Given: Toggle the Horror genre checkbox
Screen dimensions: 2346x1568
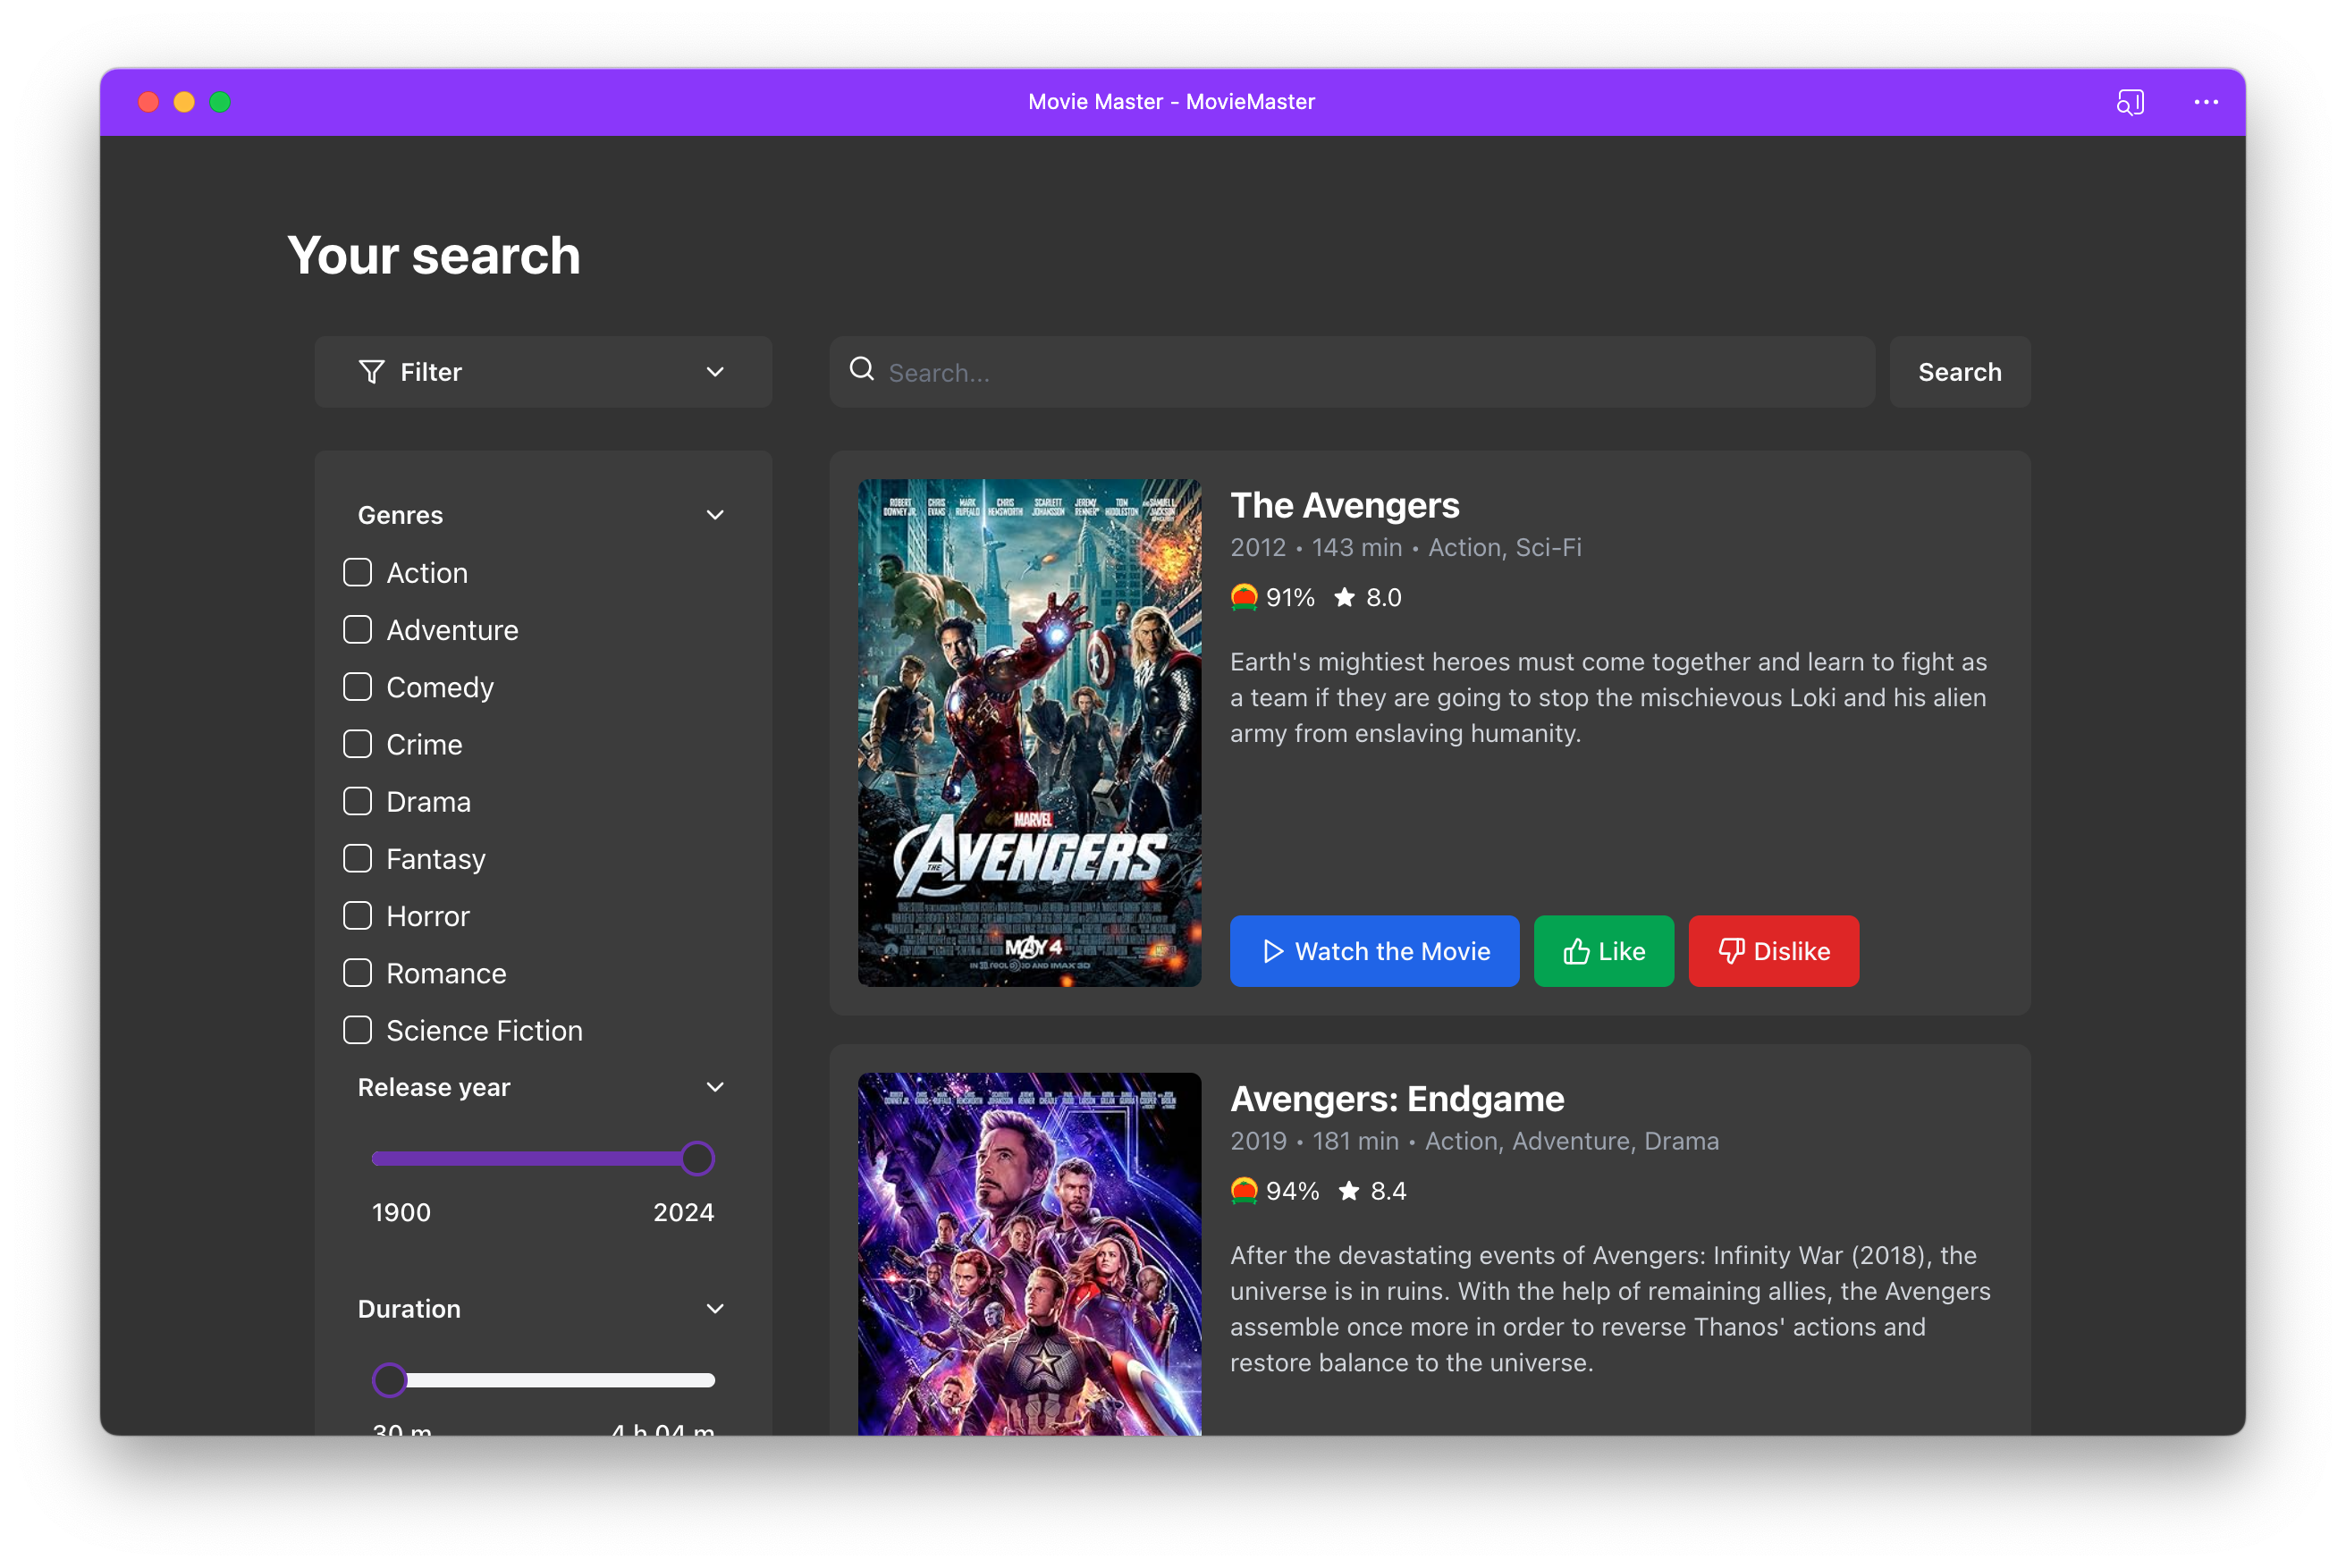Looking at the screenshot, I should [359, 915].
